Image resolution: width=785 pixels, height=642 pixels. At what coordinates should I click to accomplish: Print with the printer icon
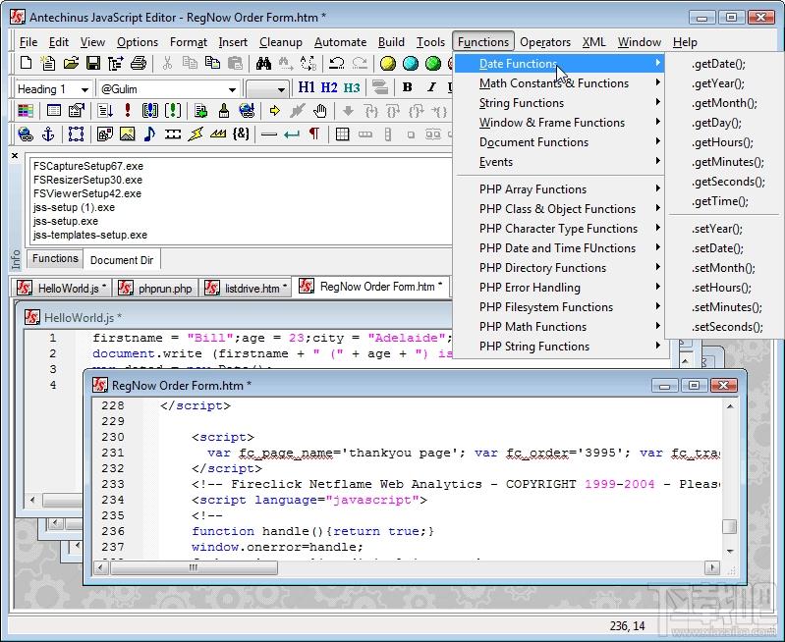tap(139, 64)
